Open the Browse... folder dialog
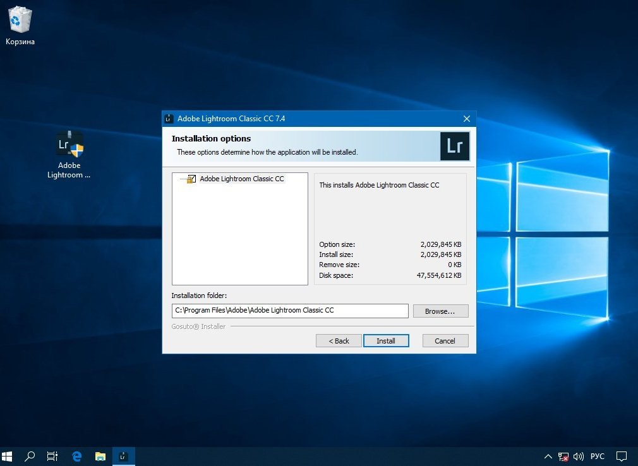The width and height of the screenshot is (638, 466). tap(440, 311)
